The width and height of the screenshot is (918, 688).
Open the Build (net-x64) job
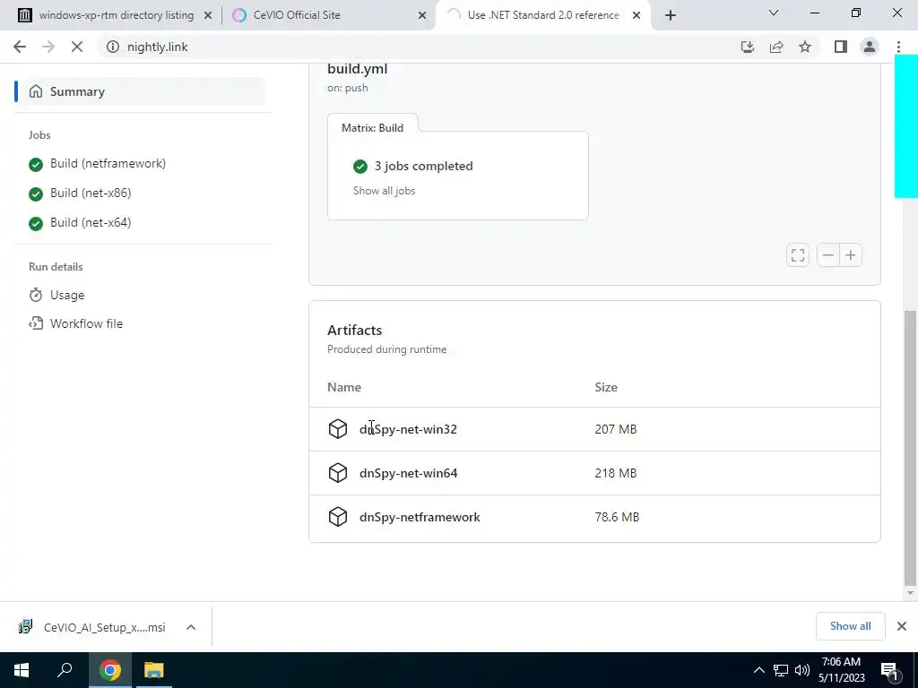[91, 223]
